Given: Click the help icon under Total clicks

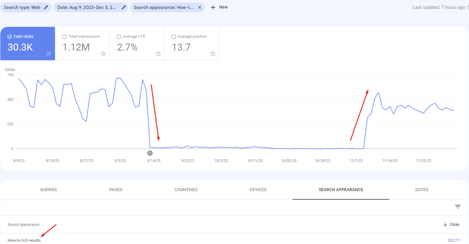Looking at the screenshot, I should [48, 54].
